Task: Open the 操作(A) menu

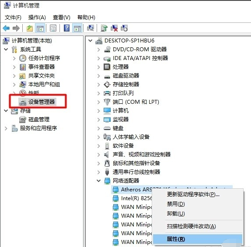Action: click(x=37, y=18)
